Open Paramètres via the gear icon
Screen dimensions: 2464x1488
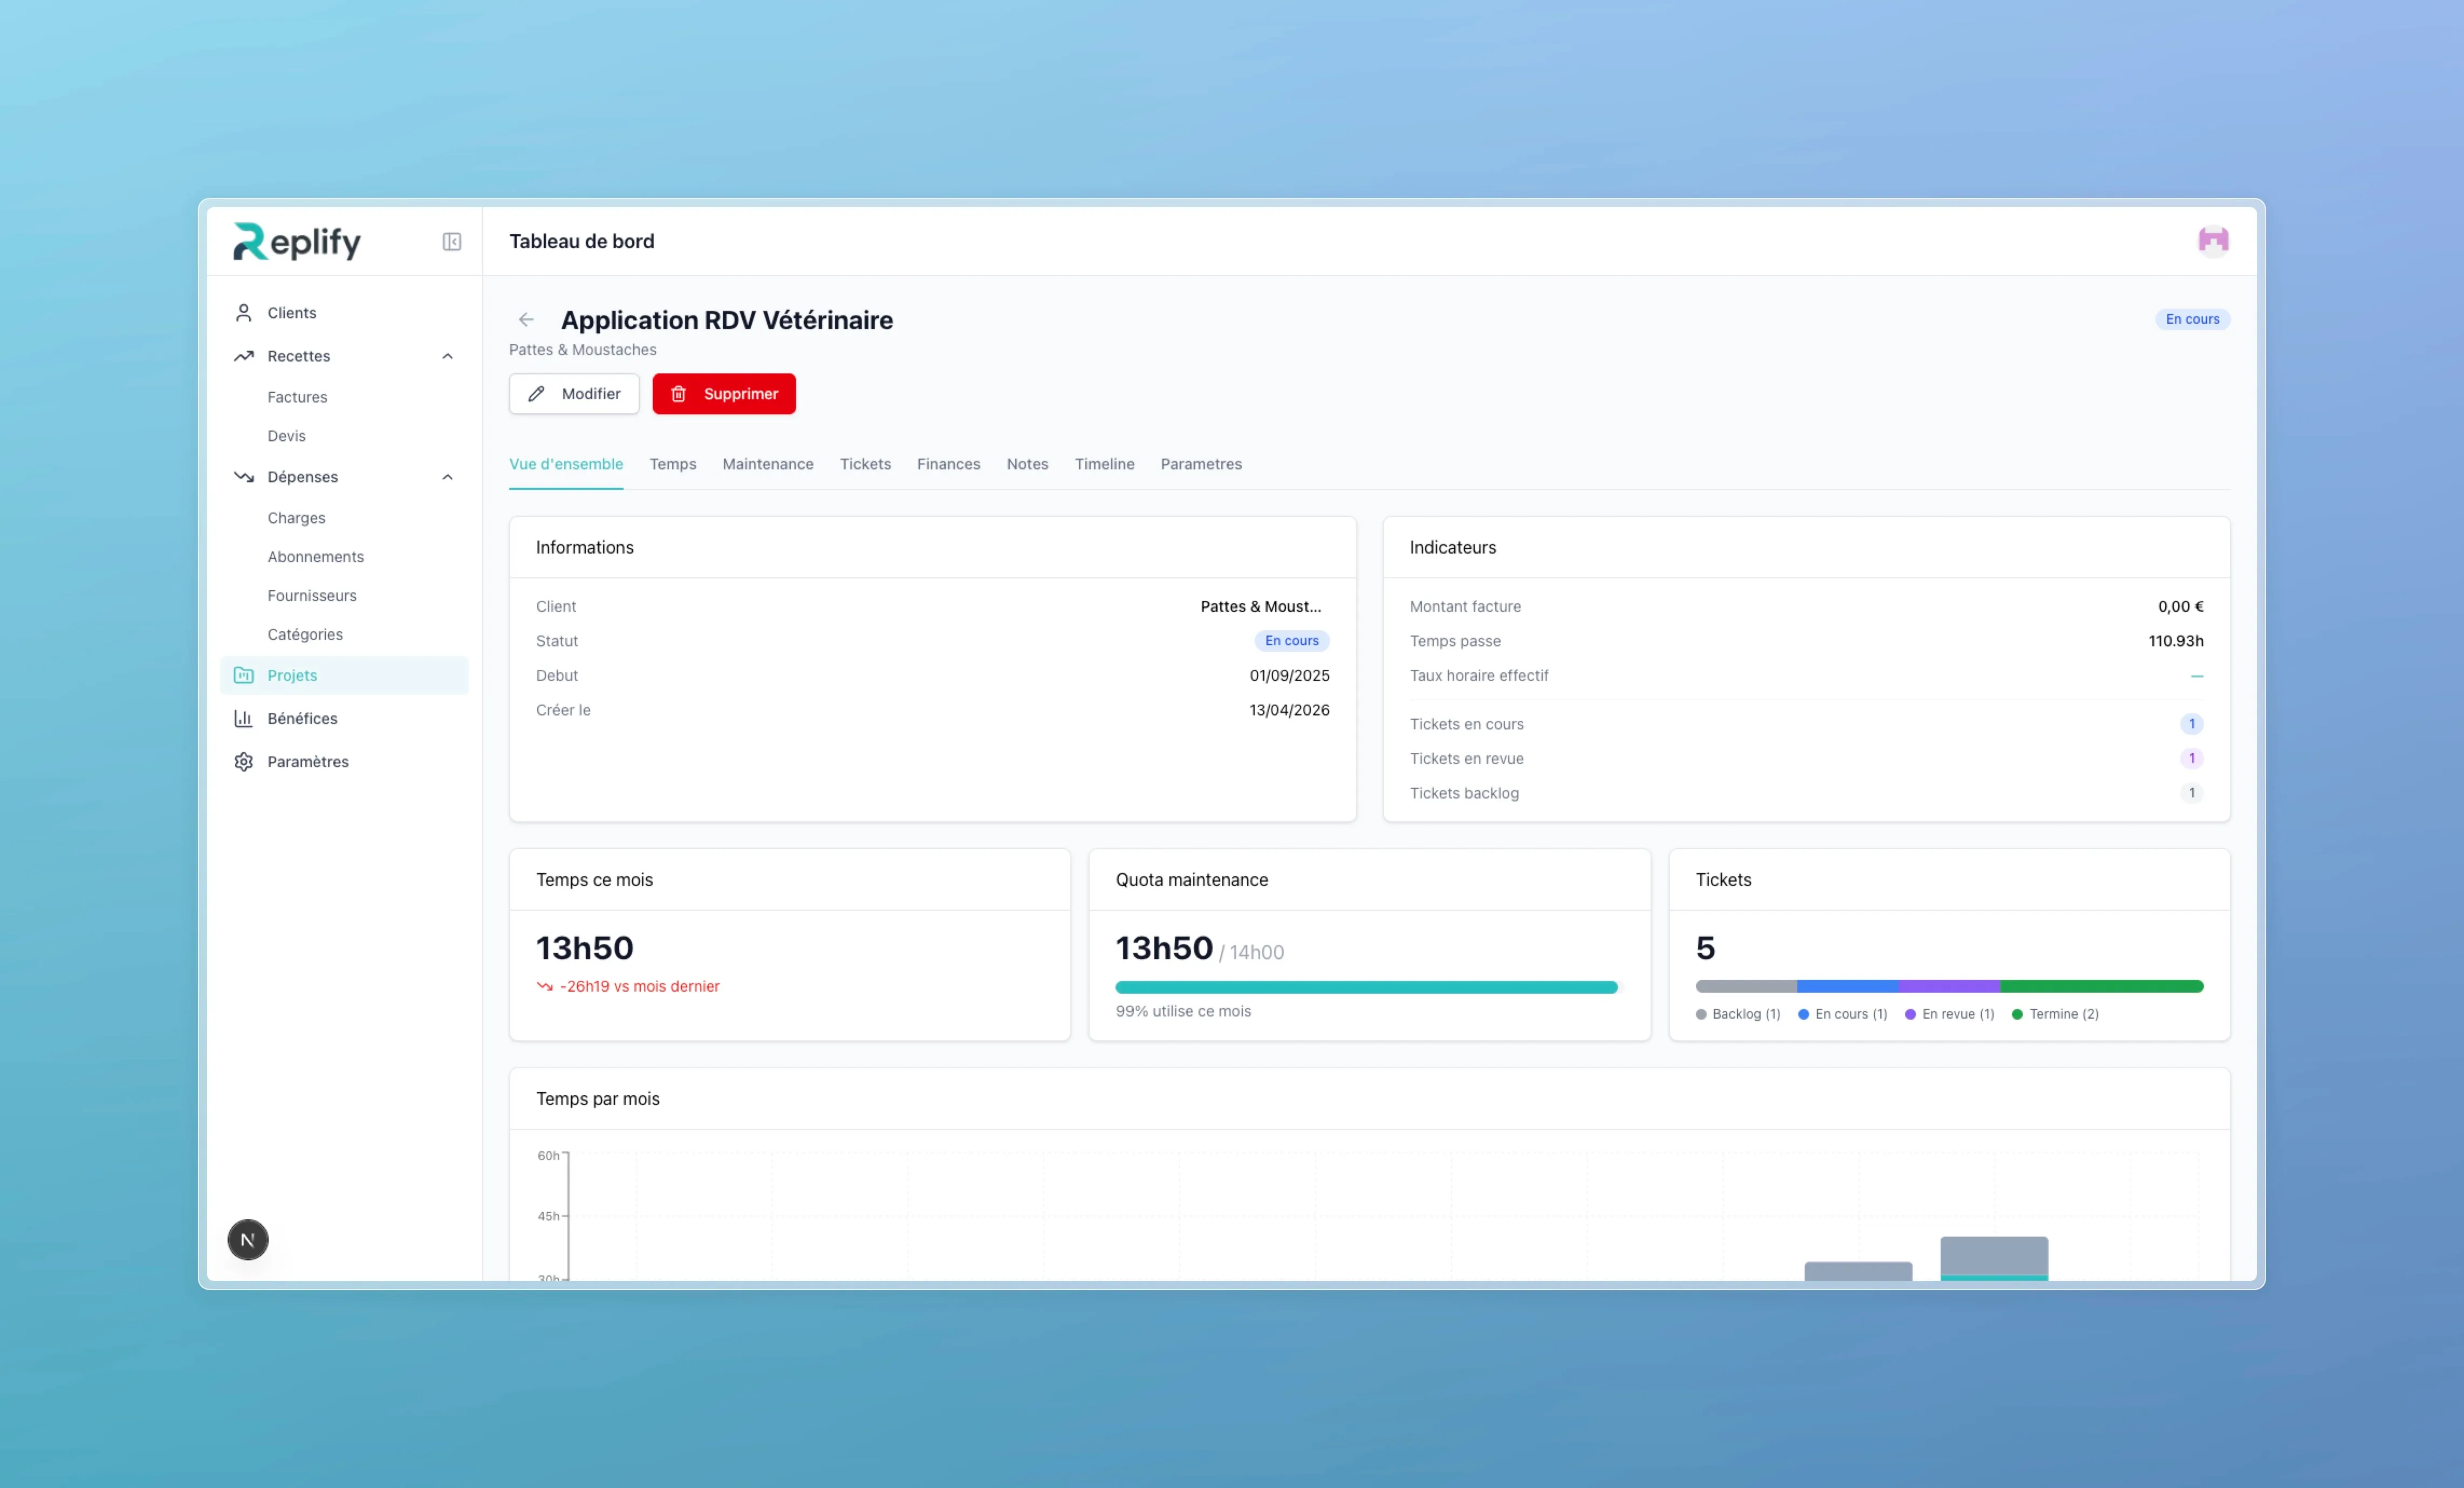point(243,761)
